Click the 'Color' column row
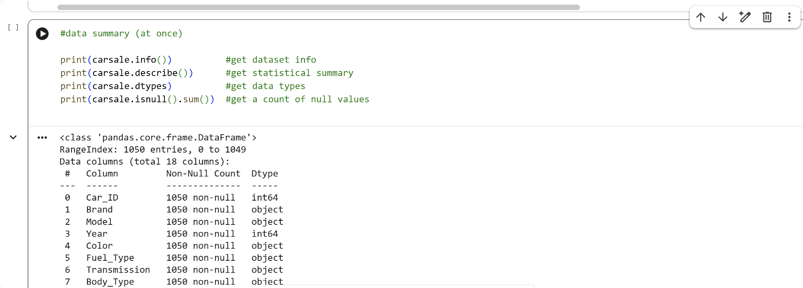The height and width of the screenshot is (288, 803). (x=174, y=246)
